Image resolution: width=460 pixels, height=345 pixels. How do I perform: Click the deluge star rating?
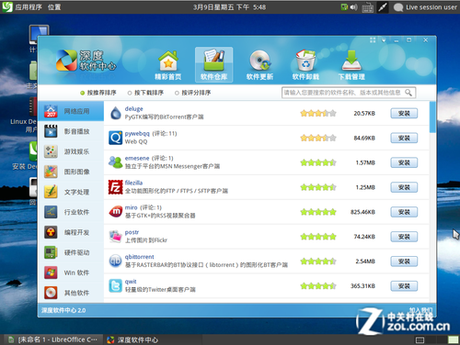(318, 113)
